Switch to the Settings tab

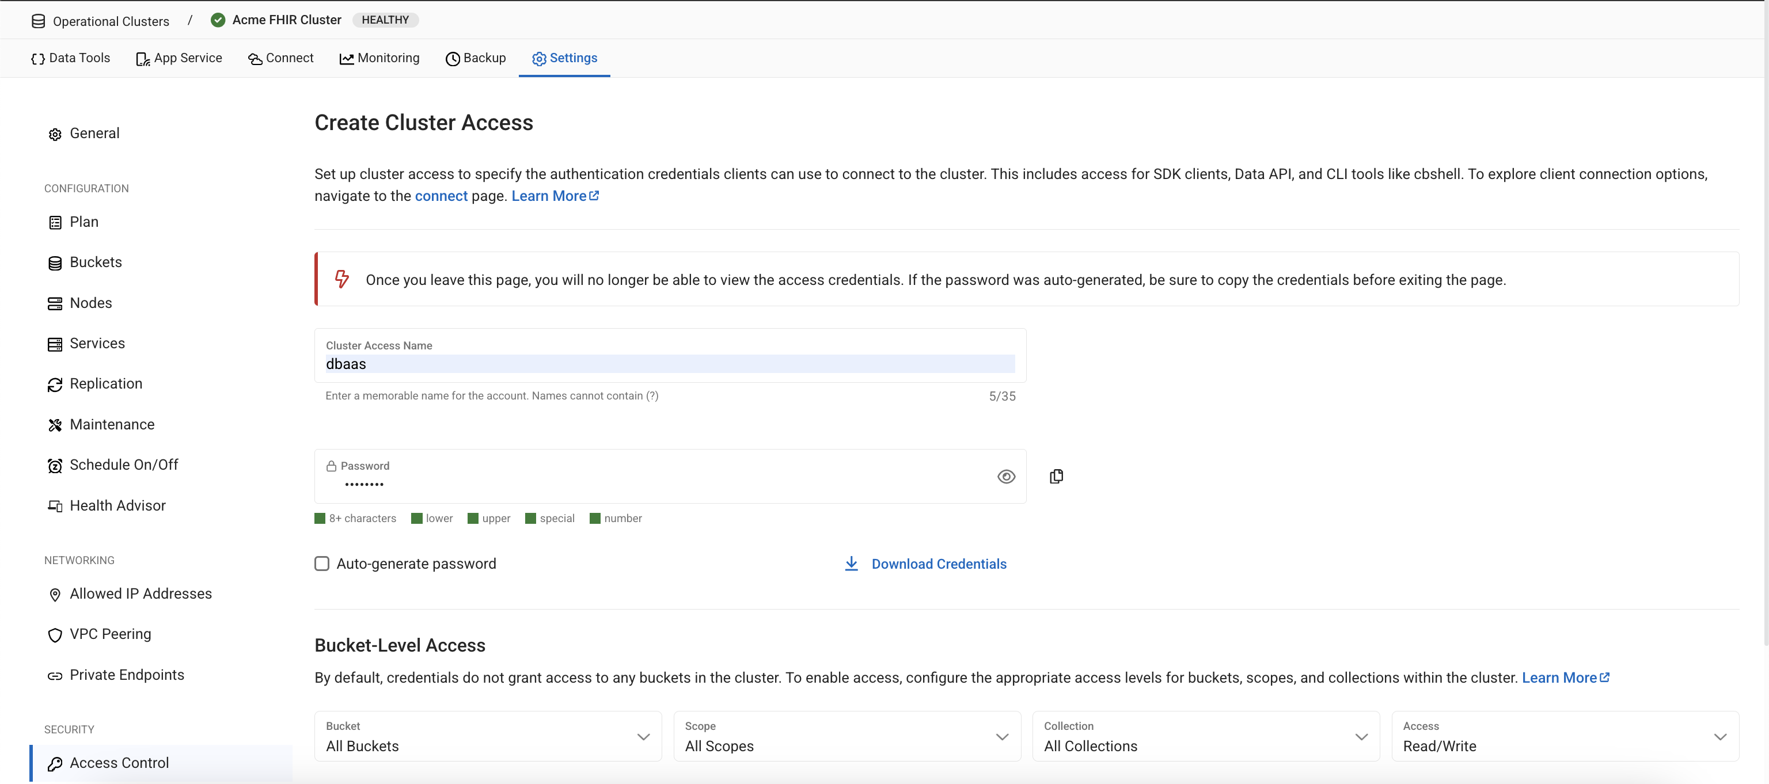pos(564,58)
